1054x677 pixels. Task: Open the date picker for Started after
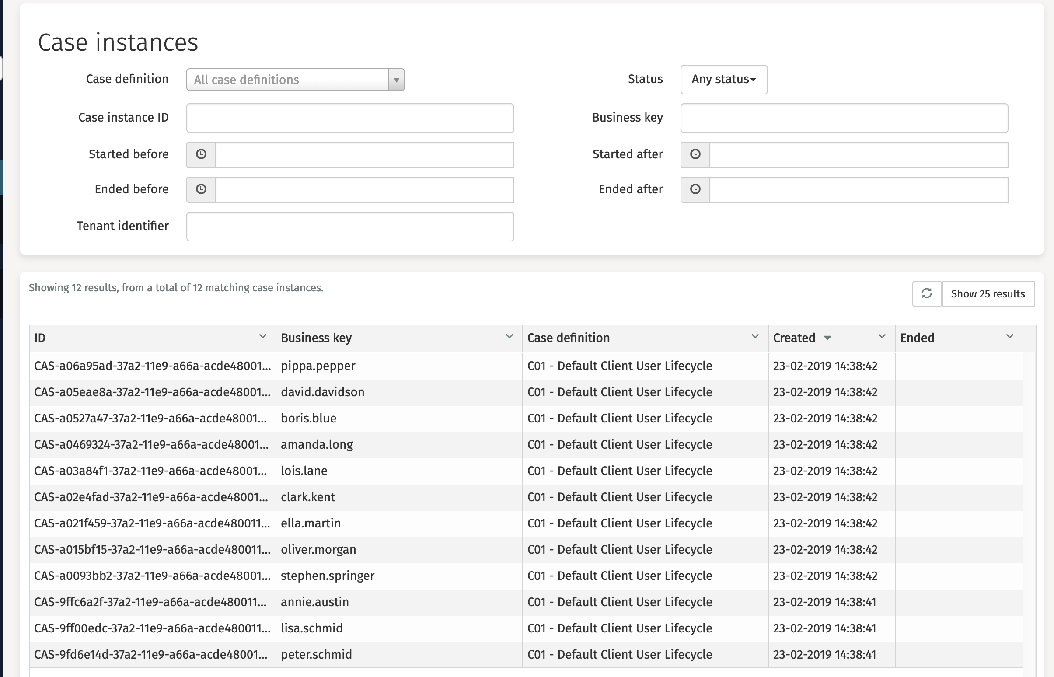click(x=695, y=154)
